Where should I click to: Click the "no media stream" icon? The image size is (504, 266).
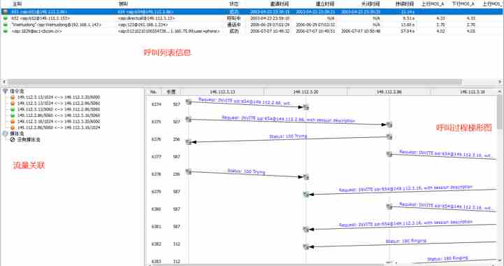(13, 140)
